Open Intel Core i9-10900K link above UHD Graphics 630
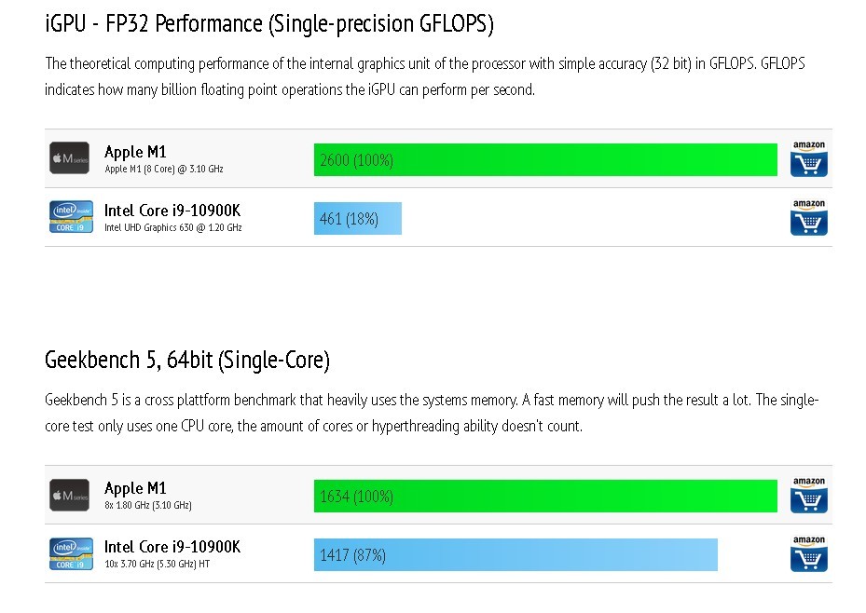Viewport: 866px width, 613px height. coord(172,211)
